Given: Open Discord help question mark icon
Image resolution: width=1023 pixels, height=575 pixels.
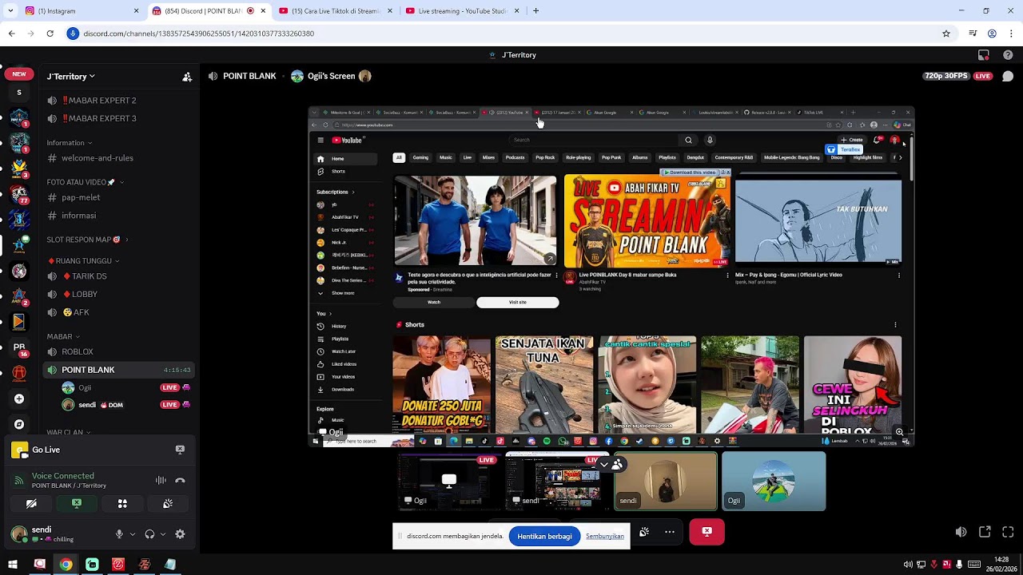Looking at the screenshot, I should pyautogui.click(x=1008, y=55).
